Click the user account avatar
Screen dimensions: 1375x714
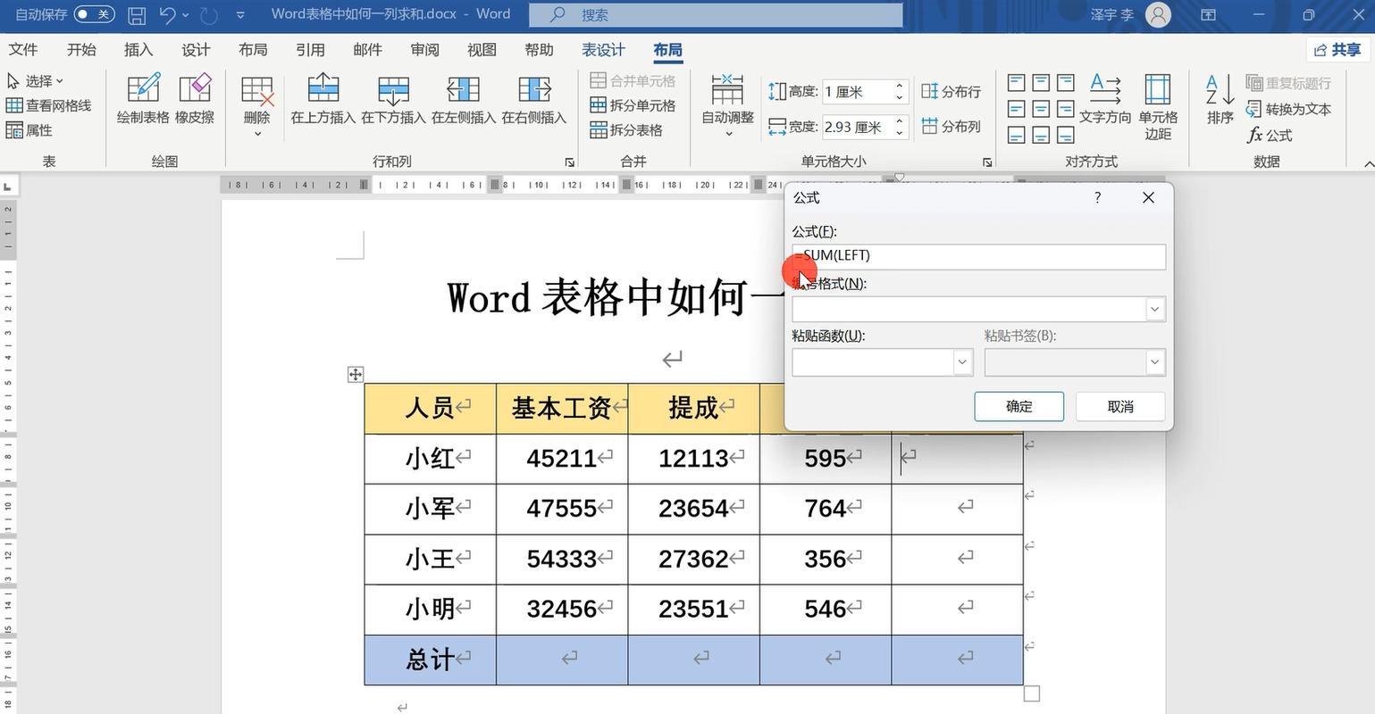(1158, 14)
